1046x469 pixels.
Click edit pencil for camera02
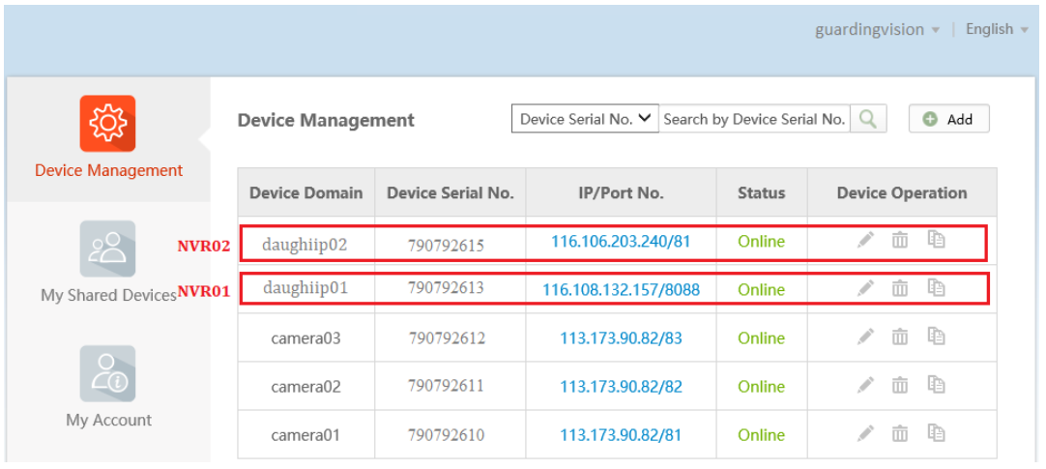click(865, 385)
